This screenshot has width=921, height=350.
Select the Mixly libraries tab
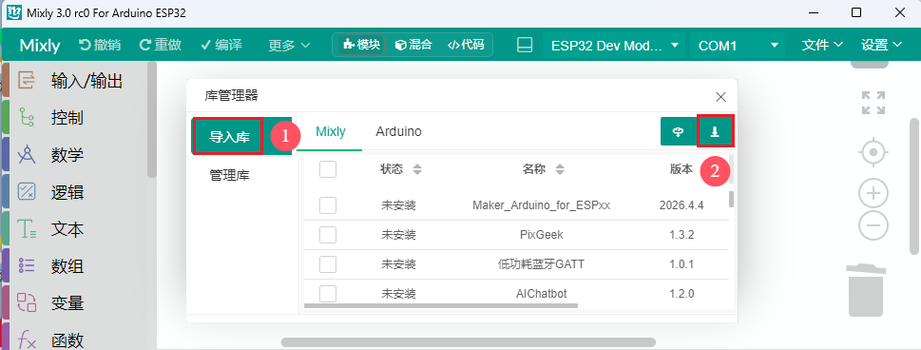click(331, 131)
